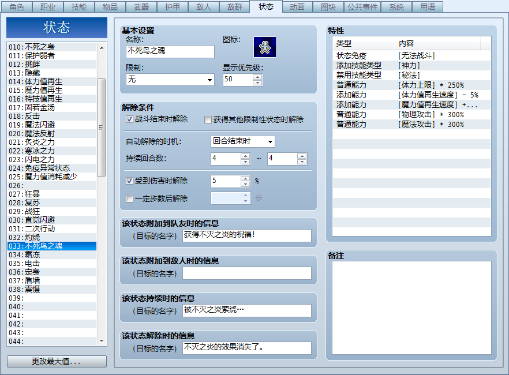This screenshot has width=509, height=375.
Task: Switch to the 系统 tab
Action: click(396, 7)
